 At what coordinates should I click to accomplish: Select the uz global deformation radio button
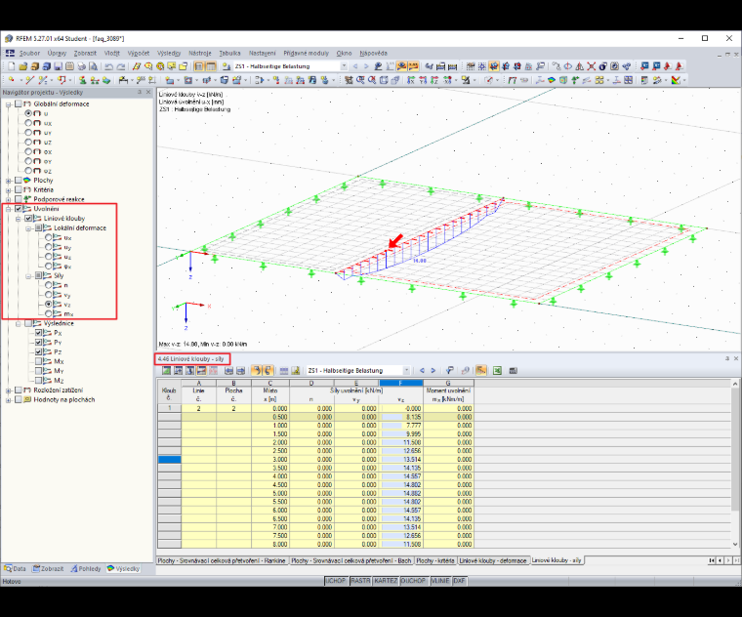pyautogui.click(x=28, y=142)
